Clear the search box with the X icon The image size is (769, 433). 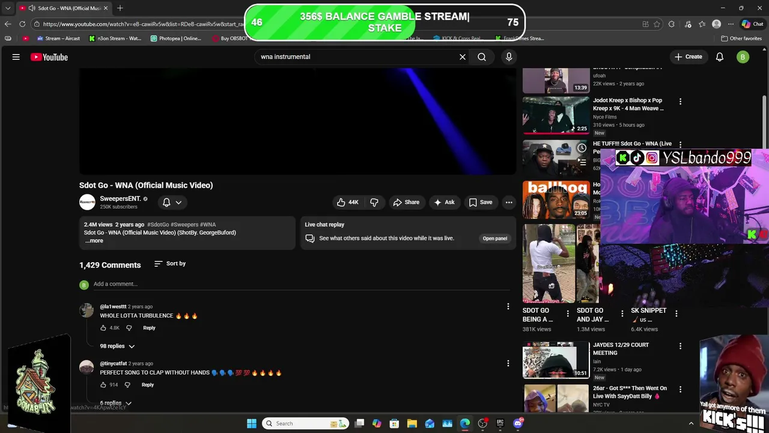(x=463, y=57)
